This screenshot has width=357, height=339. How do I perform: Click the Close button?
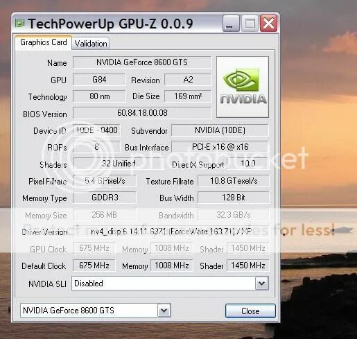pyautogui.click(x=250, y=311)
